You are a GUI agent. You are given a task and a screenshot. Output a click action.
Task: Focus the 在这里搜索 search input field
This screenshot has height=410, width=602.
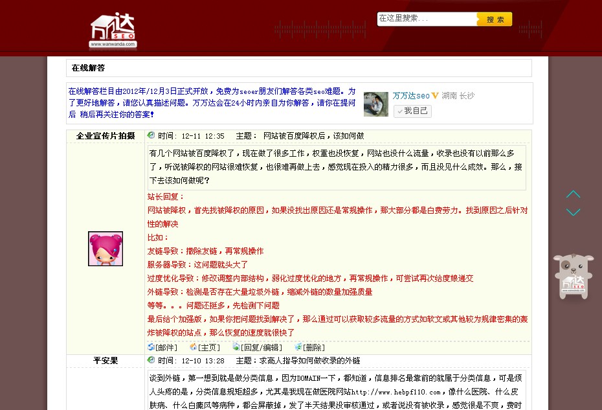(x=426, y=19)
